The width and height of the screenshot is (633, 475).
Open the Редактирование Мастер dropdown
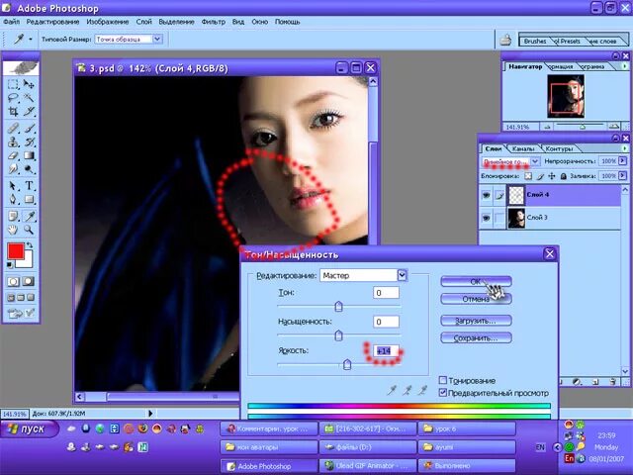click(403, 275)
